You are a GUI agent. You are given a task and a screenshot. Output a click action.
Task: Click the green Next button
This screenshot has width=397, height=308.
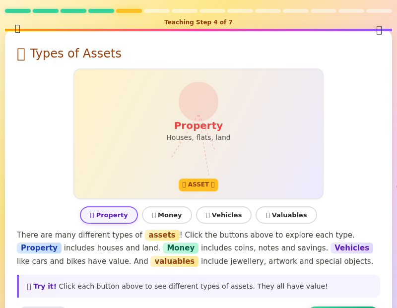pos(343,307)
